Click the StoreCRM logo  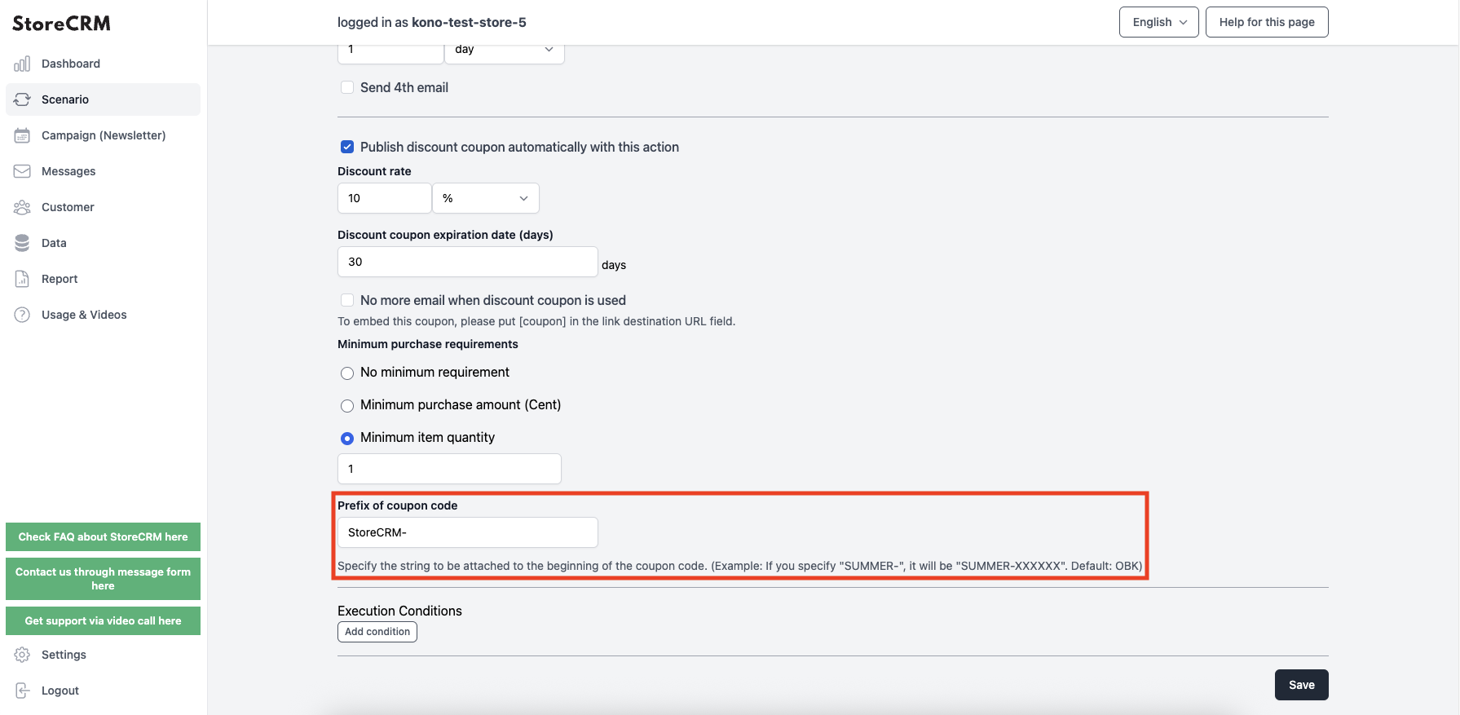click(x=61, y=24)
